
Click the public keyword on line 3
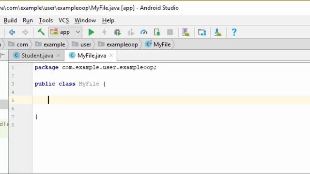[45, 84]
